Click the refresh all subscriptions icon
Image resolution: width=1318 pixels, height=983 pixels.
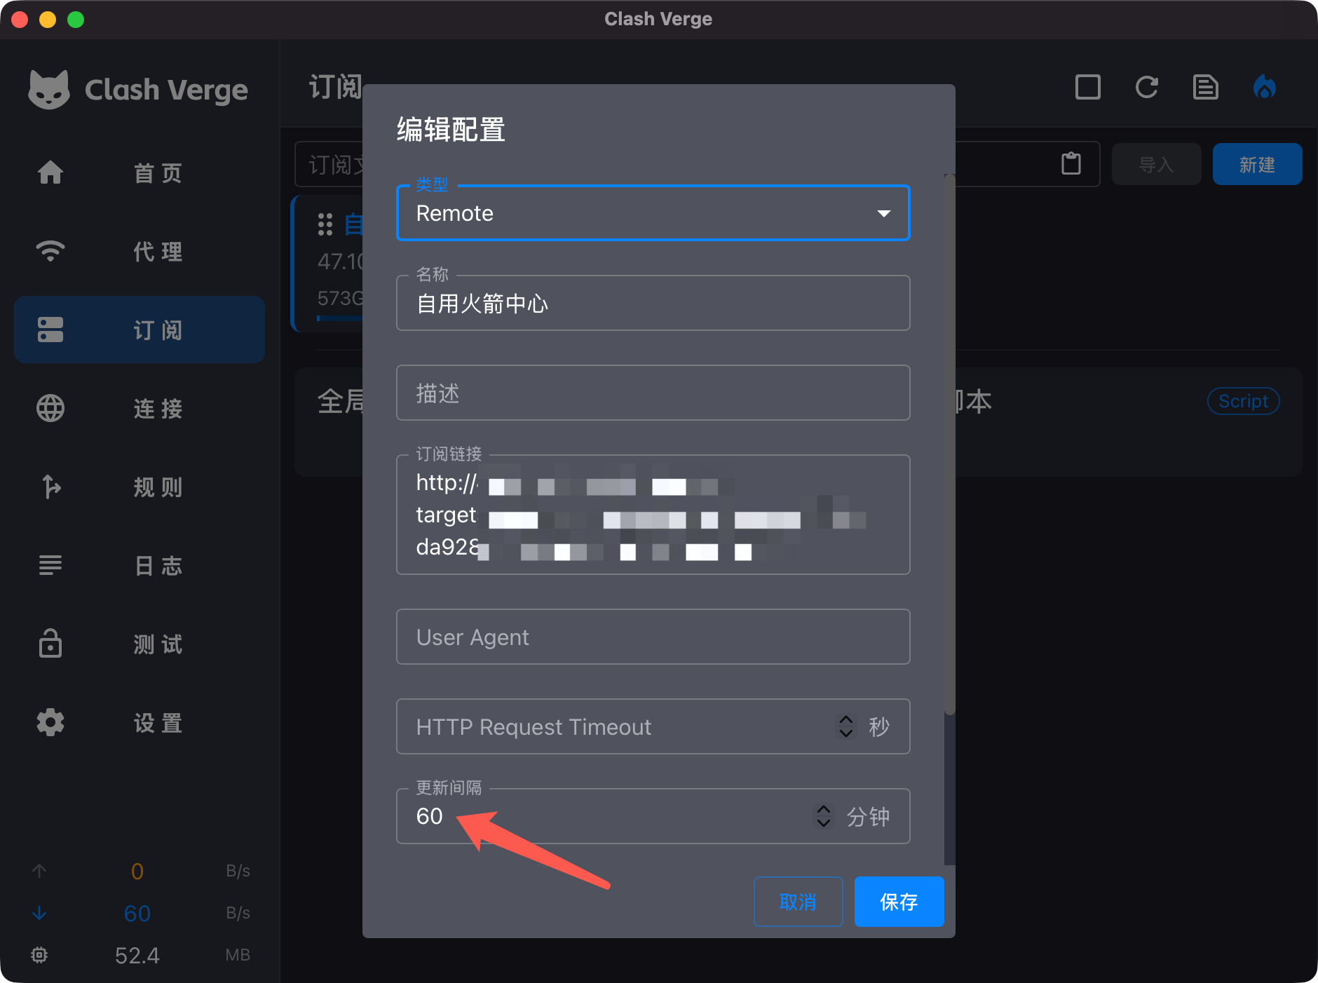click(1146, 88)
